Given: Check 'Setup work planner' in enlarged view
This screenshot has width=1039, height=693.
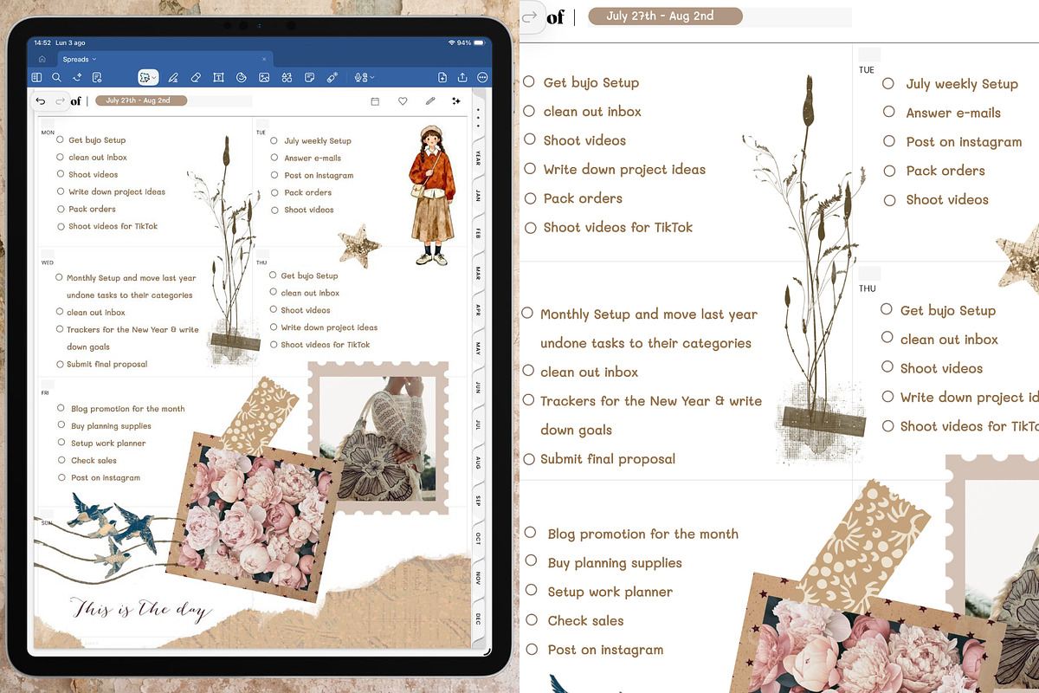Looking at the screenshot, I should (532, 591).
